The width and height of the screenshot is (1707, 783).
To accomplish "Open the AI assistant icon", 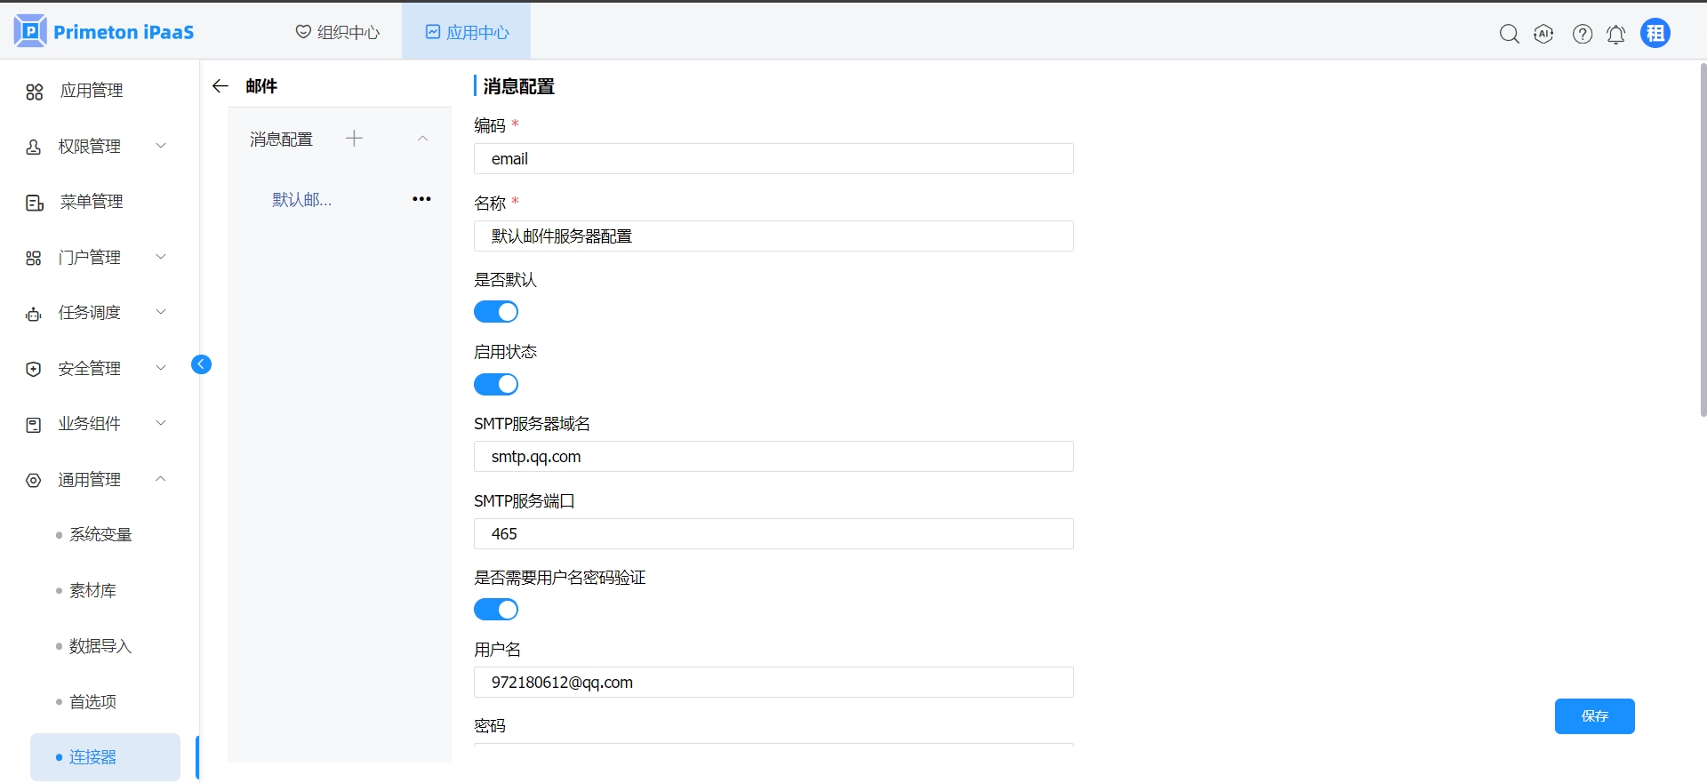I will point(1543,34).
